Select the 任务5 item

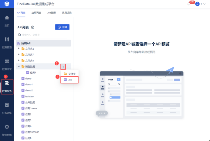[x=28, y=120]
